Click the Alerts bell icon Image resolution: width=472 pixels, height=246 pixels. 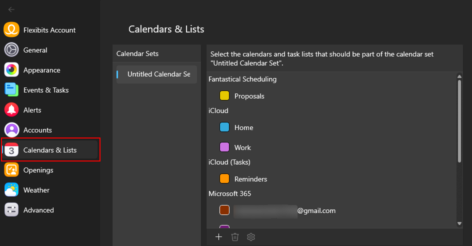pyautogui.click(x=11, y=110)
